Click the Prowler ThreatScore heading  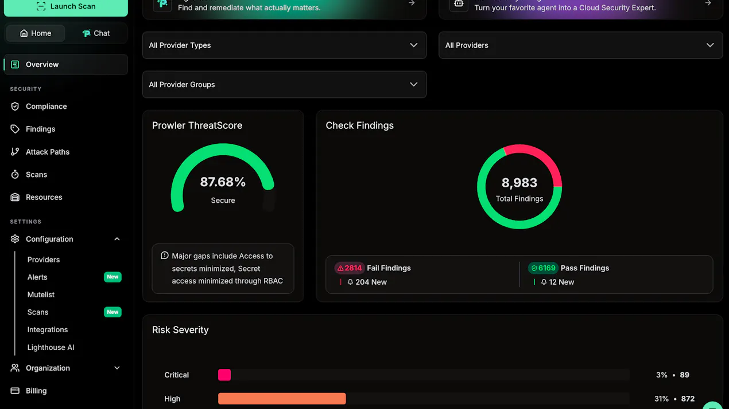pyautogui.click(x=197, y=125)
